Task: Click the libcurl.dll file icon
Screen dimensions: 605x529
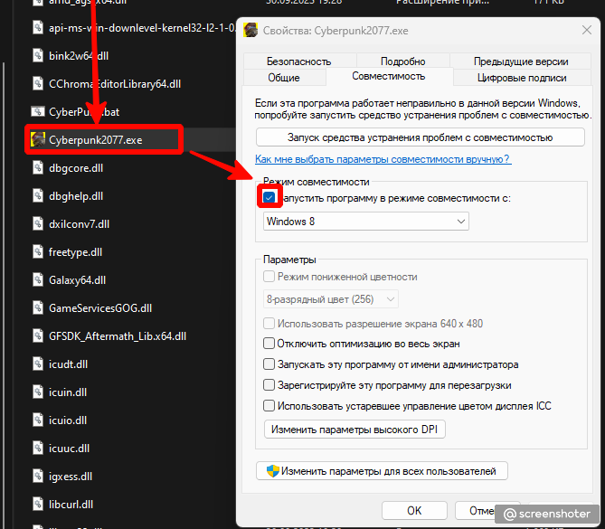Action: [x=38, y=505]
